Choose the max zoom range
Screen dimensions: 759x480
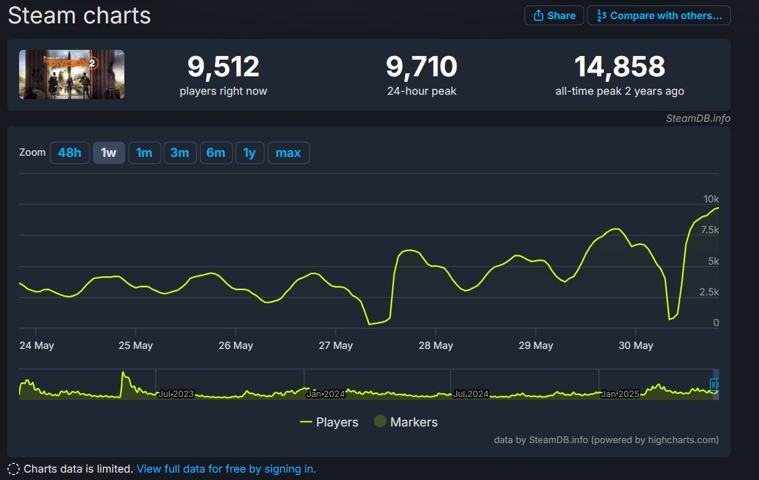click(x=289, y=153)
